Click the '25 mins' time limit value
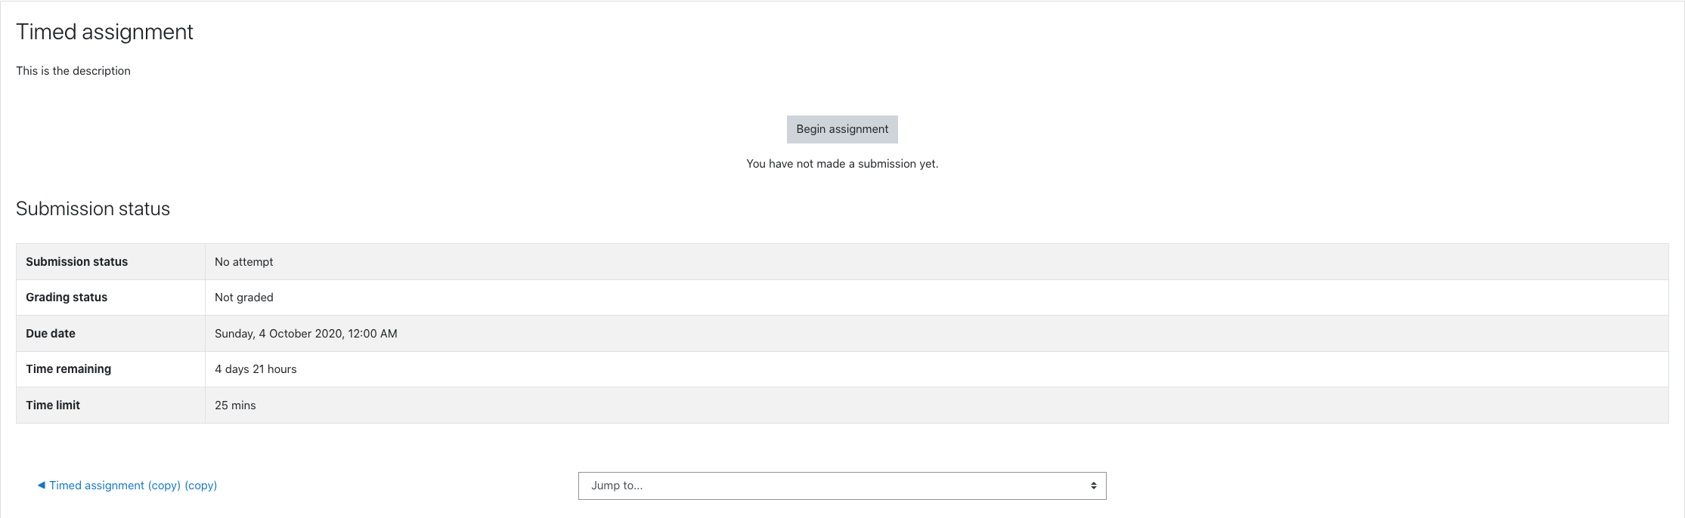The width and height of the screenshot is (1685, 518). click(x=235, y=405)
